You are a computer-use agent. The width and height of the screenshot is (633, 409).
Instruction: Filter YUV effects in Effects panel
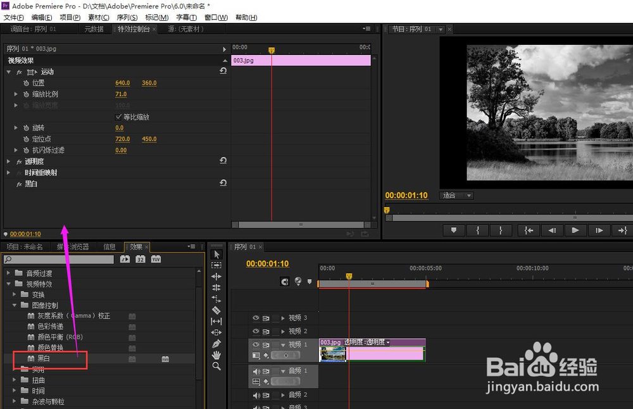point(156,259)
